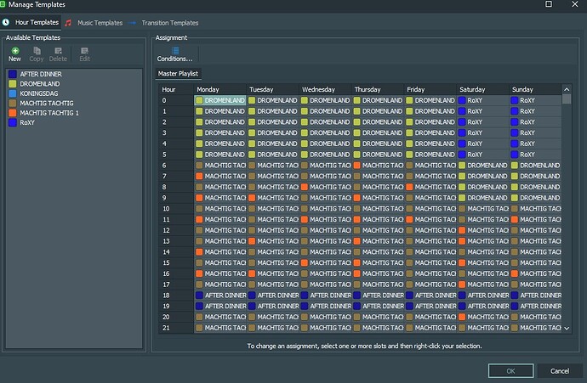This screenshot has width=587, height=383.
Task: Switch to the Music Templates tab
Action: pyautogui.click(x=100, y=23)
